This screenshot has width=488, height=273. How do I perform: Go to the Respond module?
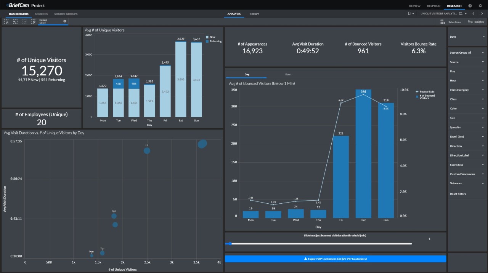433,6
